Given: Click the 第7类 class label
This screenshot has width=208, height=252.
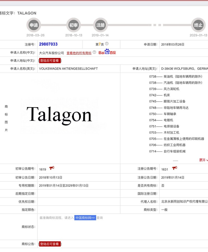Looking at the screenshot, I should [x=100, y=44].
